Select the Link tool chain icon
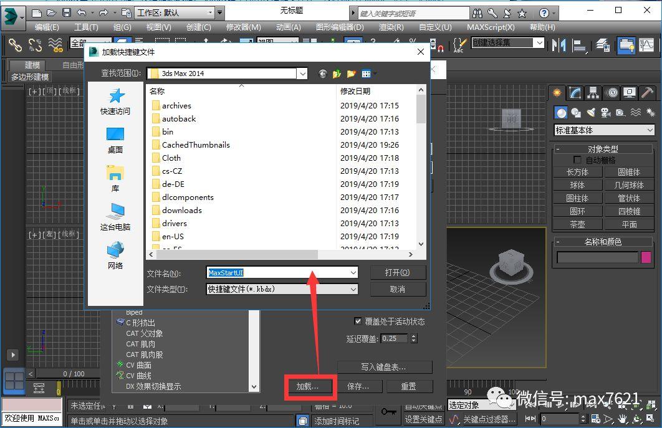 [15, 45]
